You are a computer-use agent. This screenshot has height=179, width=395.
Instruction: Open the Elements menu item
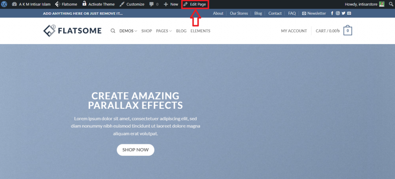(x=200, y=31)
